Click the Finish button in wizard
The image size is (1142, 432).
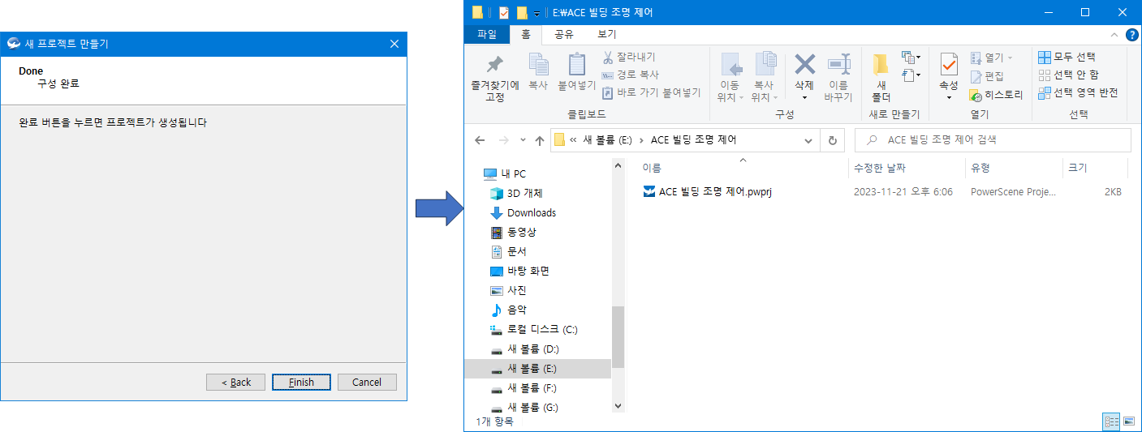[x=301, y=382]
